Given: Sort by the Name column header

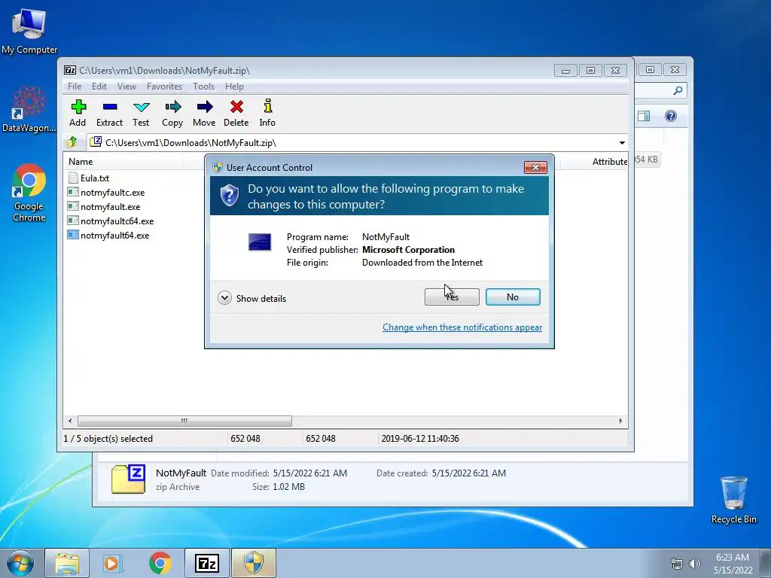Looking at the screenshot, I should point(124,162).
